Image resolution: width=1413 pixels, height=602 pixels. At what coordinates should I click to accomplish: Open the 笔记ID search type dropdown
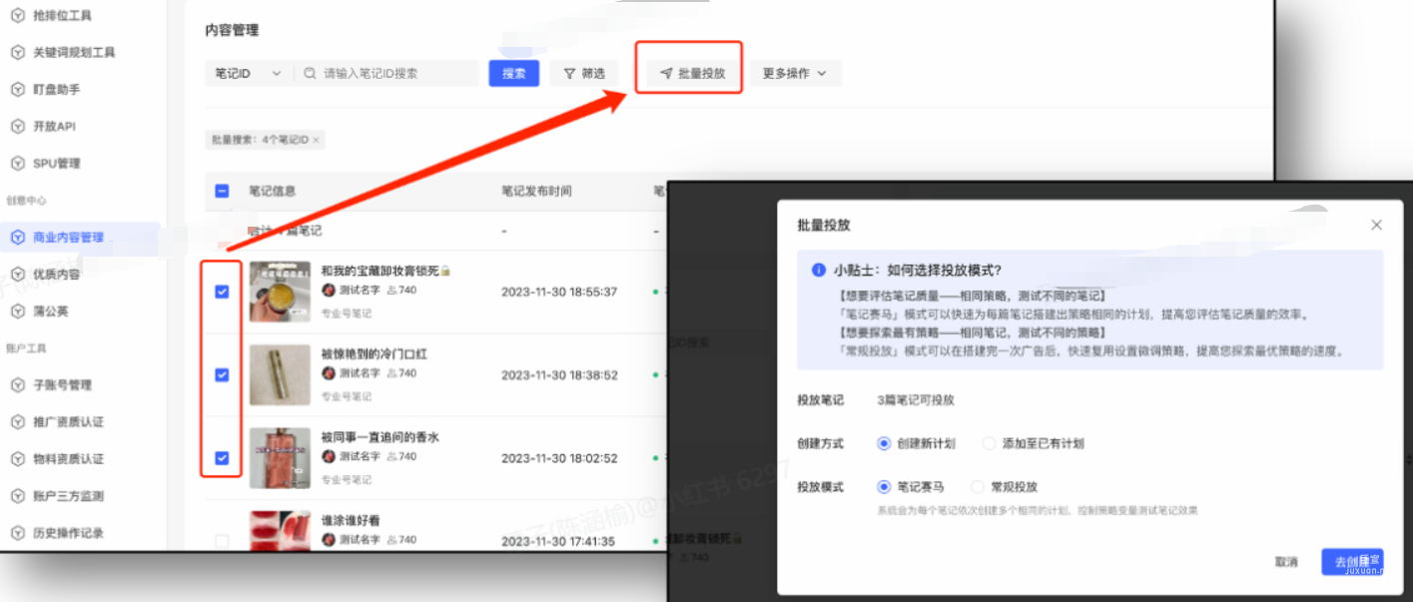click(x=247, y=72)
